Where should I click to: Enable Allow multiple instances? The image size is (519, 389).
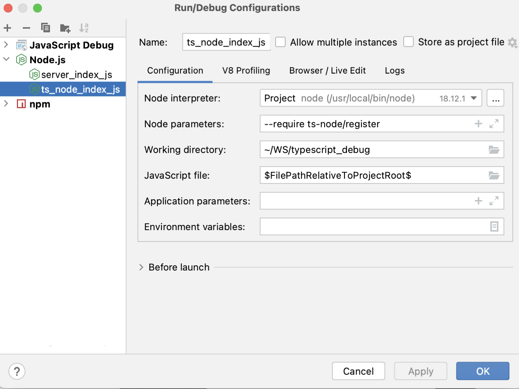point(280,42)
